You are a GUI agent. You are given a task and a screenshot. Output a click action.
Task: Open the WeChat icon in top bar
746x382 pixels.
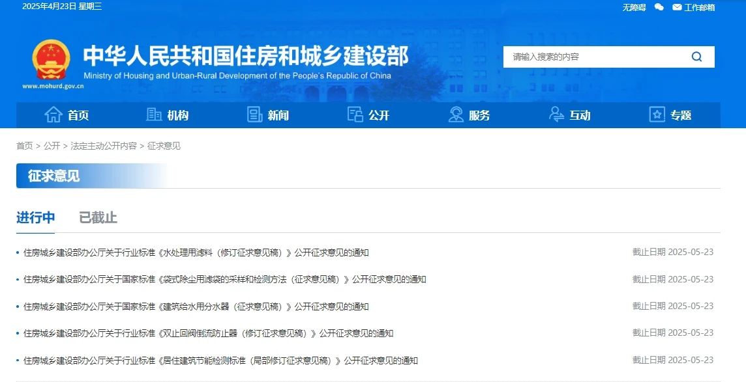click(x=659, y=7)
